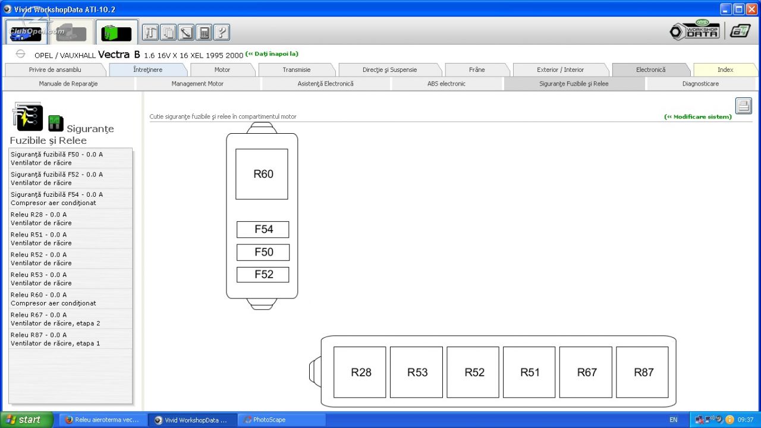
Task: Select the Electronică tab
Action: tap(650, 70)
